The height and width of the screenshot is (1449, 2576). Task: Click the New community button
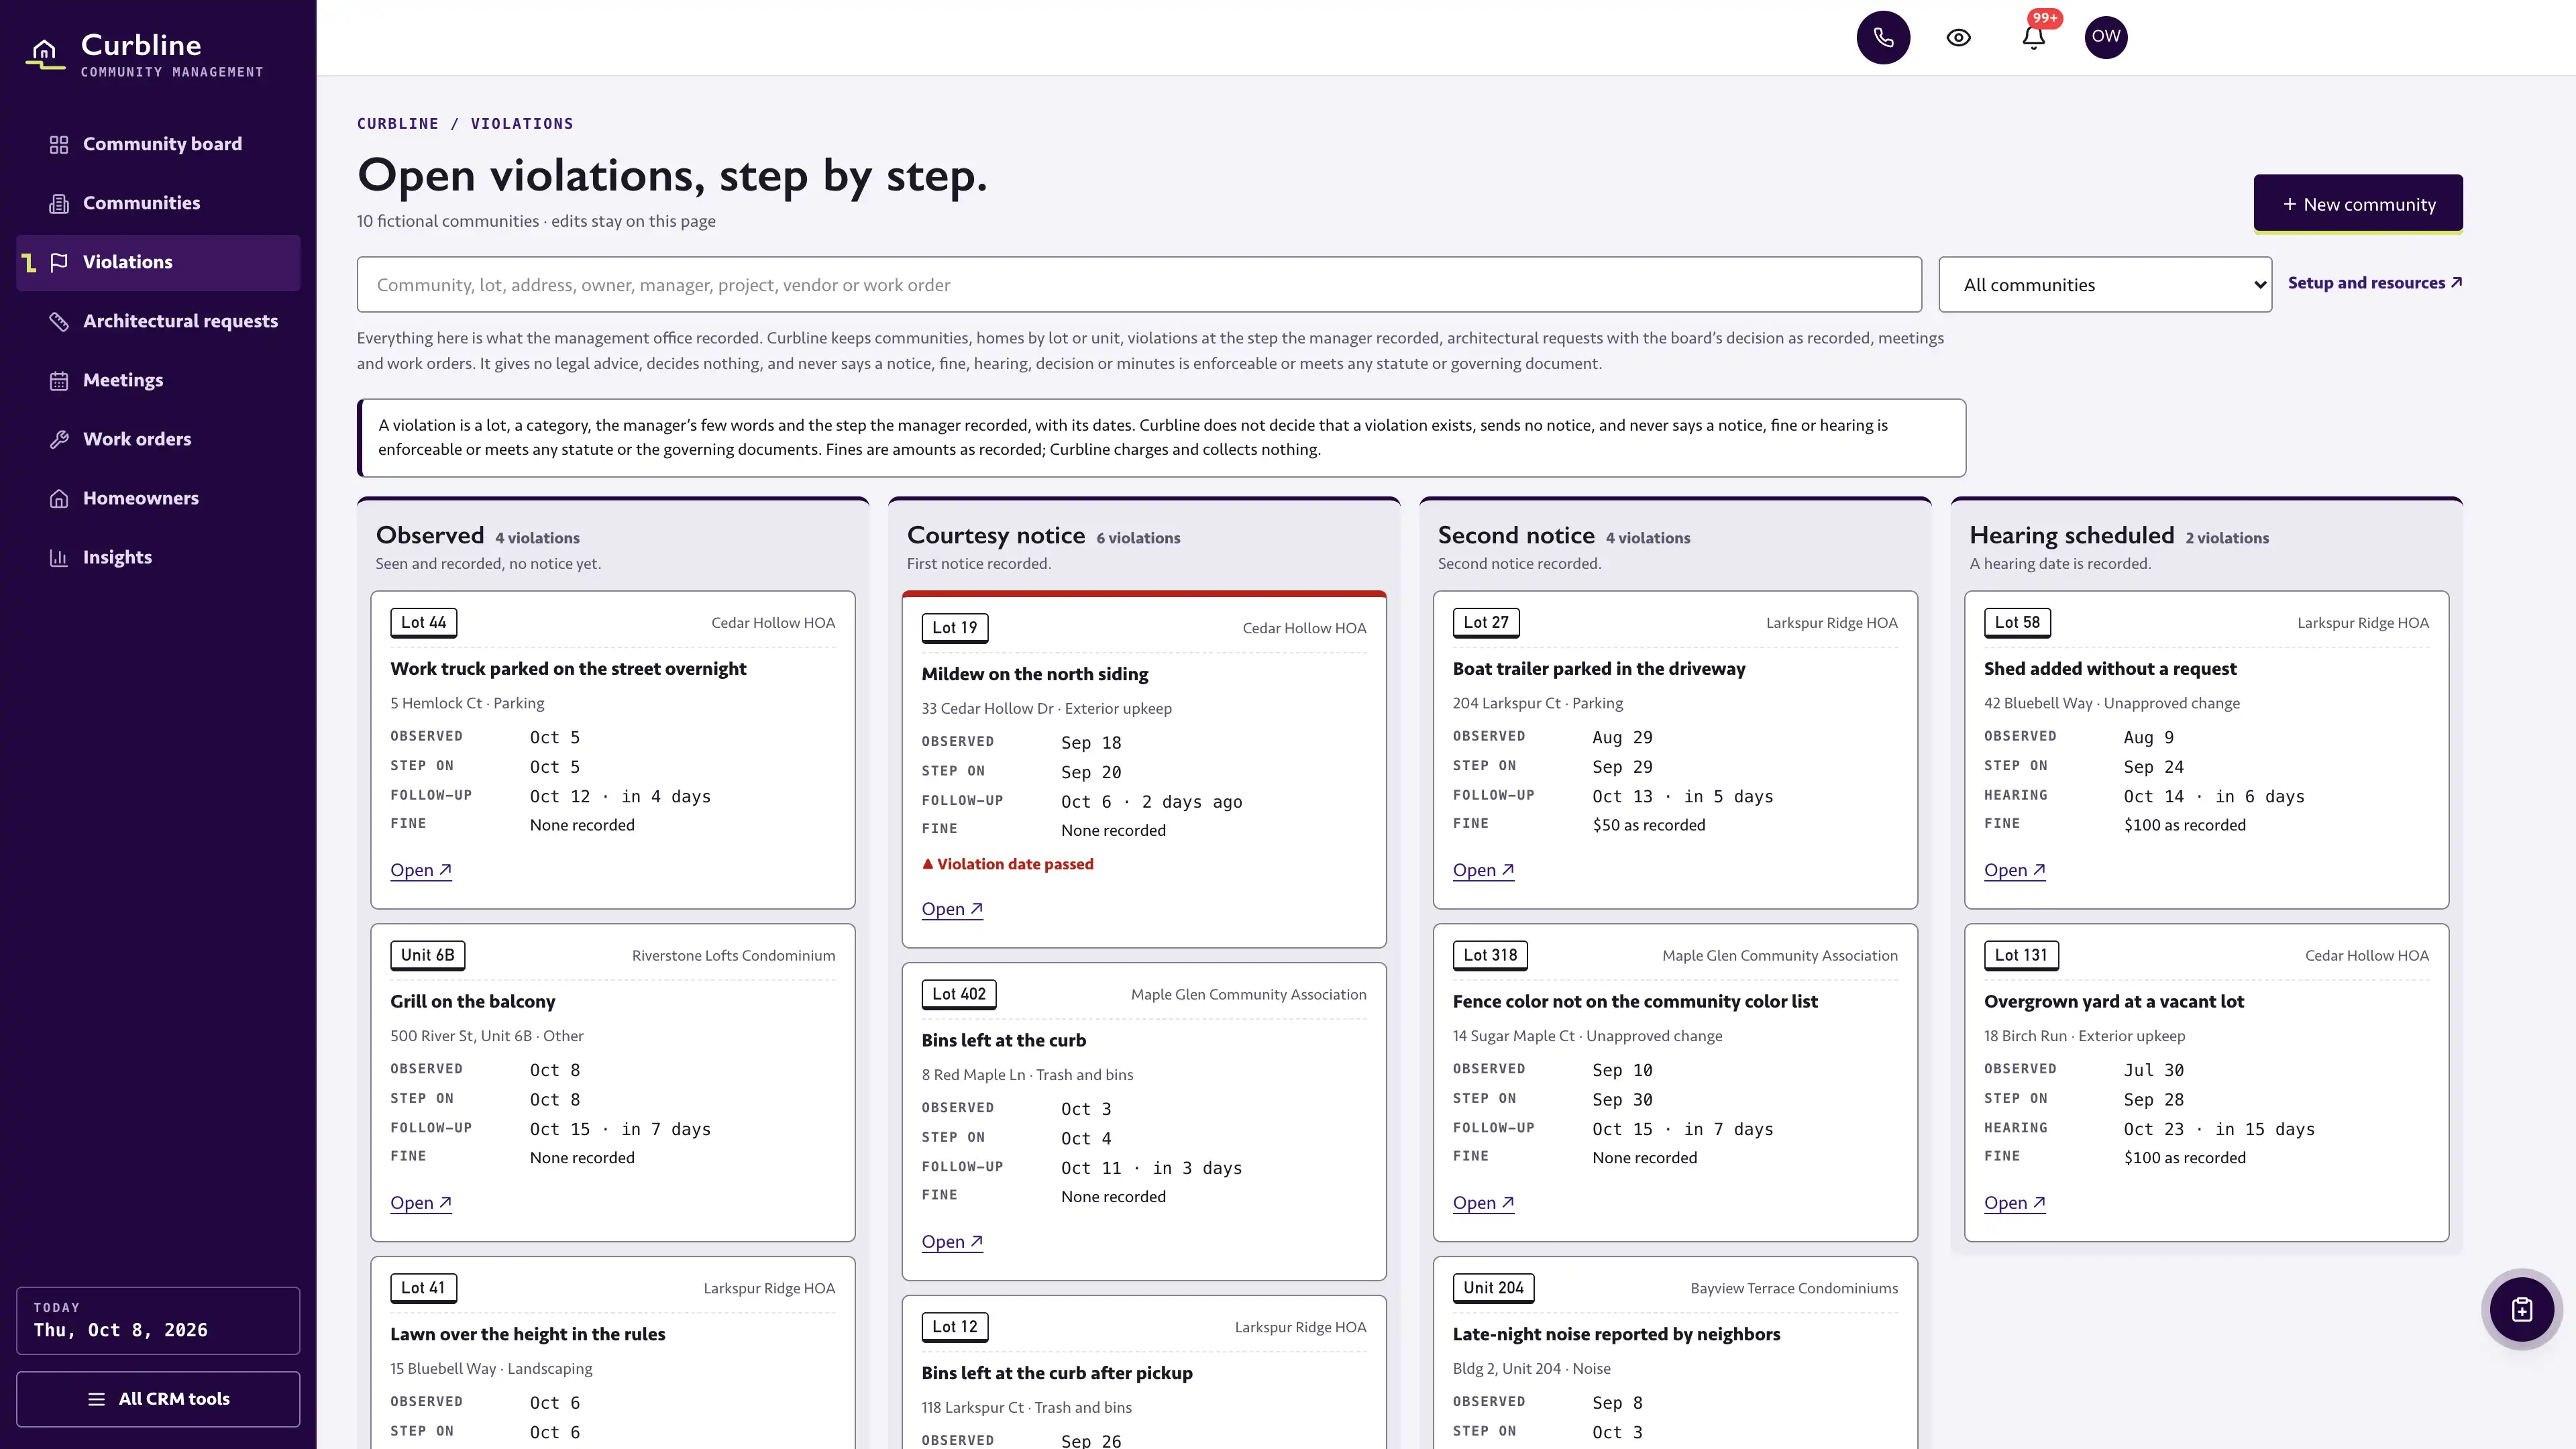[x=2358, y=204]
